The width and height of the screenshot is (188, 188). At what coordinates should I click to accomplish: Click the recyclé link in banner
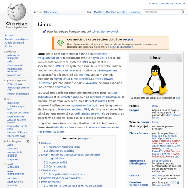pos(128,39)
